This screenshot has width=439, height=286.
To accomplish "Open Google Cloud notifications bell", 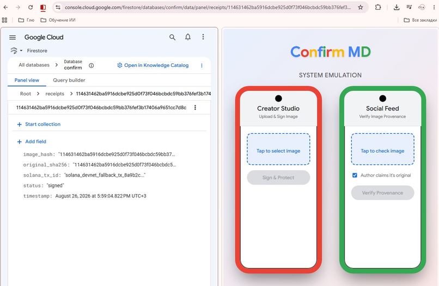I will point(188,37).
